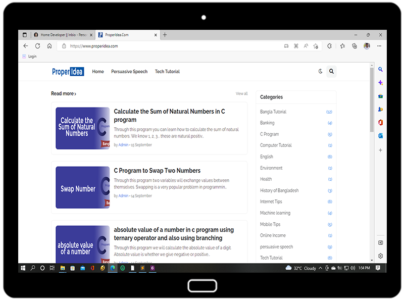Close the ProperIdea.Com tab
This screenshot has width=404, height=303.
156,35
